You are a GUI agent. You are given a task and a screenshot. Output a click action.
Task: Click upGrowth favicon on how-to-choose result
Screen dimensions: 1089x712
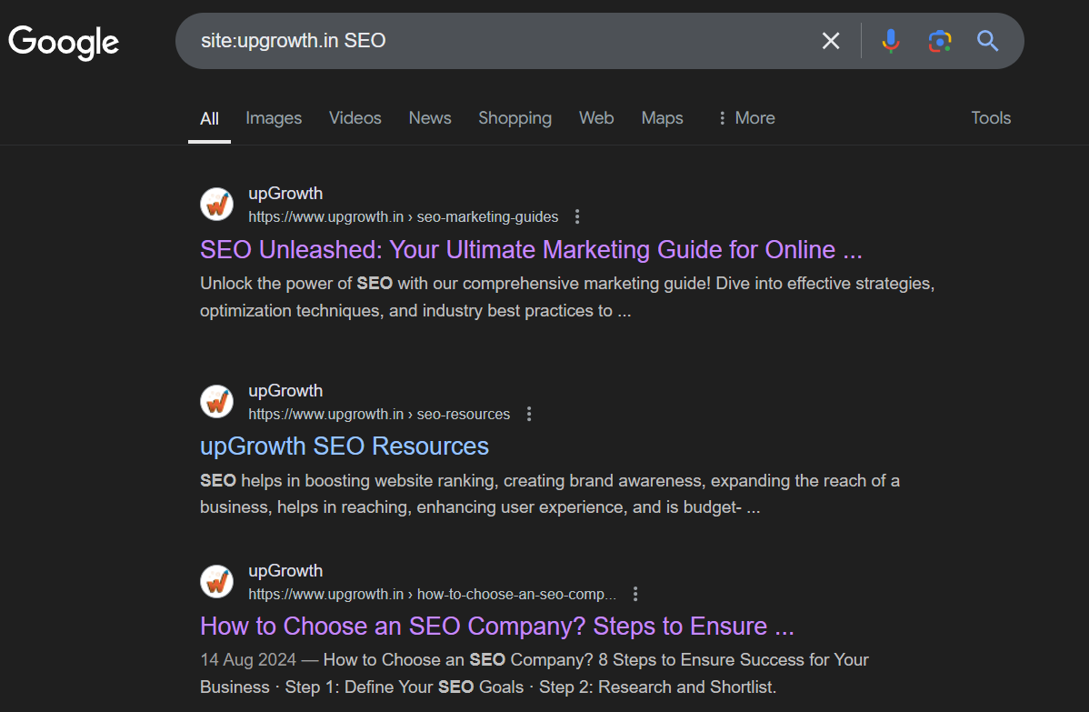point(216,581)
